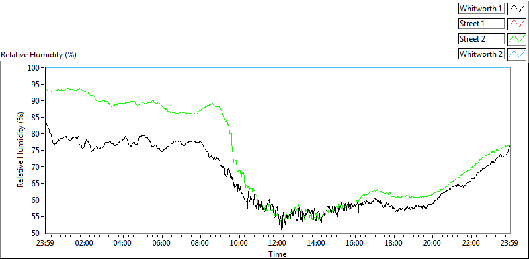The image size is (529, 259).
Task: Click the Whitworth 2 blue plot icon
Action: pyautogui.click(x=516, y=54)
